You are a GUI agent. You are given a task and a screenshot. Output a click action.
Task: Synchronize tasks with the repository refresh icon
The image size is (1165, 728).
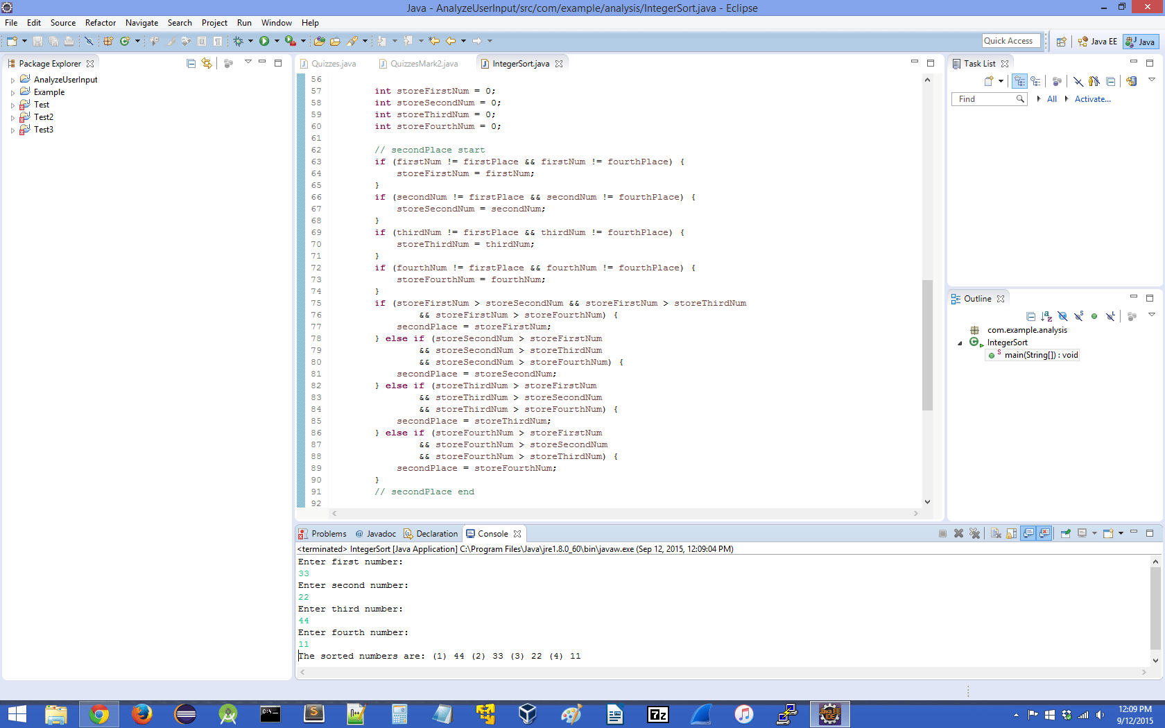[x=1130, y=81]
